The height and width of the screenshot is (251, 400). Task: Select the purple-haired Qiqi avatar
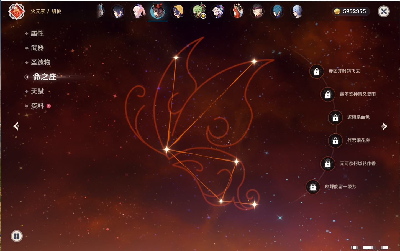click(x=217, y=11)
